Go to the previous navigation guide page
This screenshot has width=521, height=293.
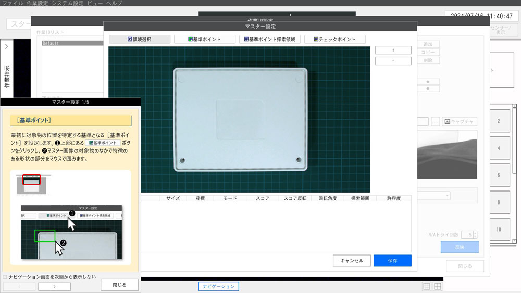19,286
